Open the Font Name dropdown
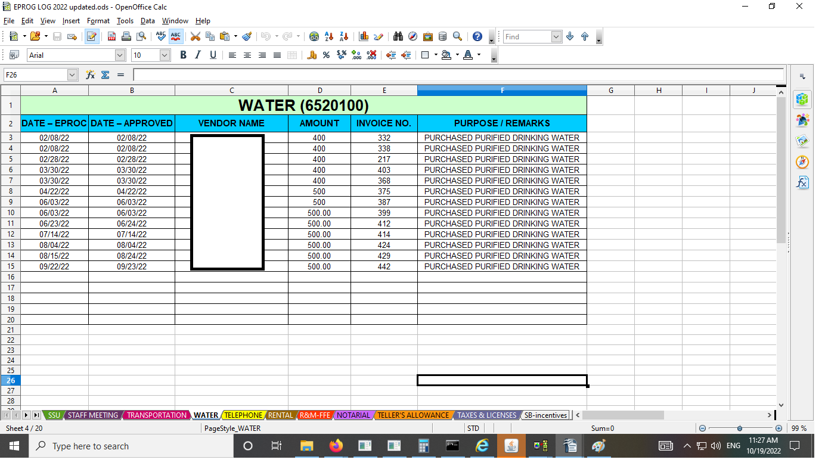 point(120,55)
